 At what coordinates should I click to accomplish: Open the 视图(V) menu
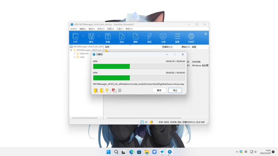point(110,29)
